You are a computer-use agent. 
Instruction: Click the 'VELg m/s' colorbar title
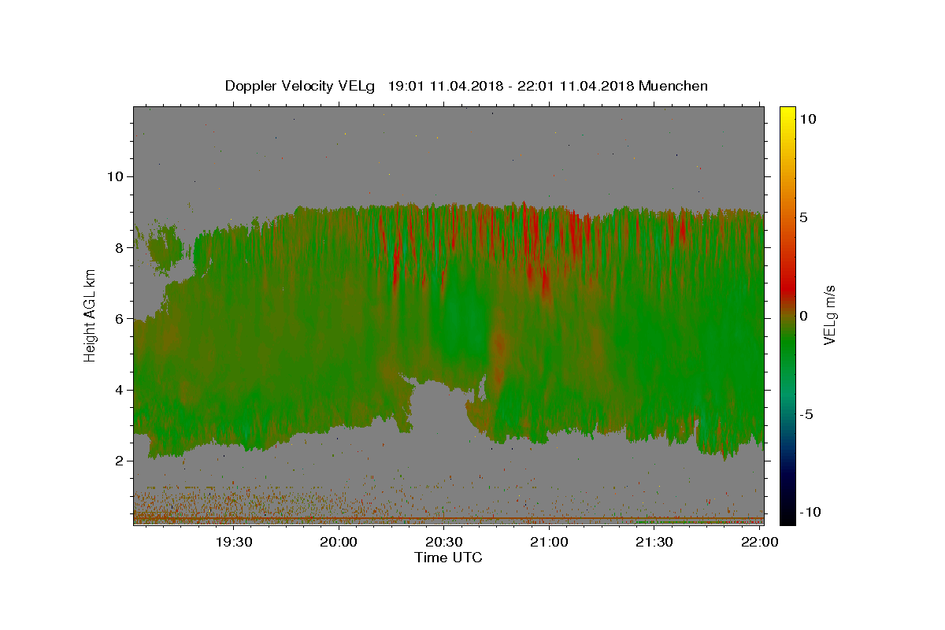(830, 315)
